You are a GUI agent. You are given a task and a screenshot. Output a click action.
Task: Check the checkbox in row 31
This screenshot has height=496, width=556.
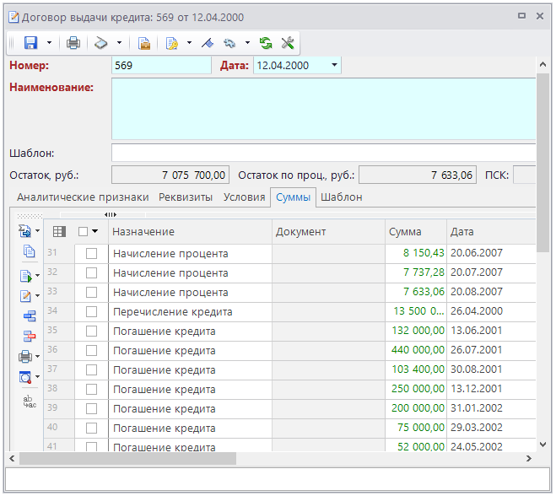91,254
